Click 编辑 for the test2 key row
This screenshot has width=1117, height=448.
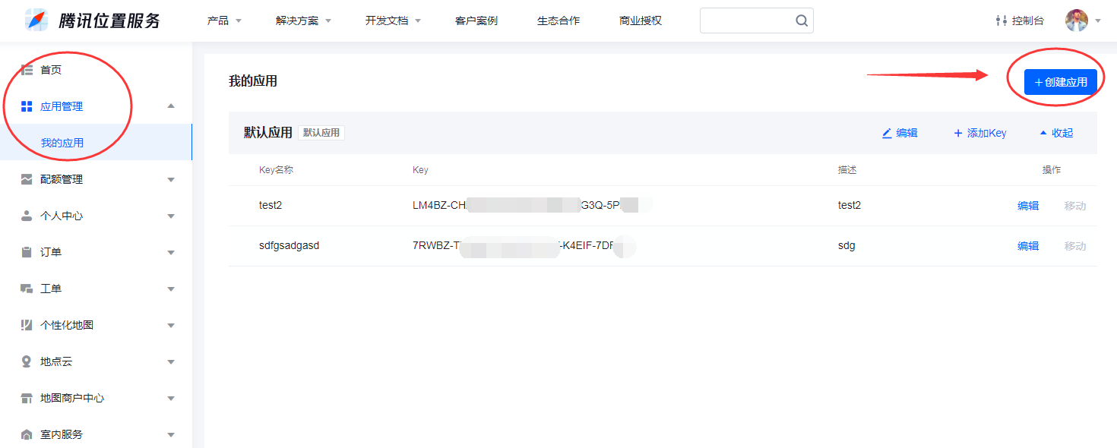tap(1027, 206)
